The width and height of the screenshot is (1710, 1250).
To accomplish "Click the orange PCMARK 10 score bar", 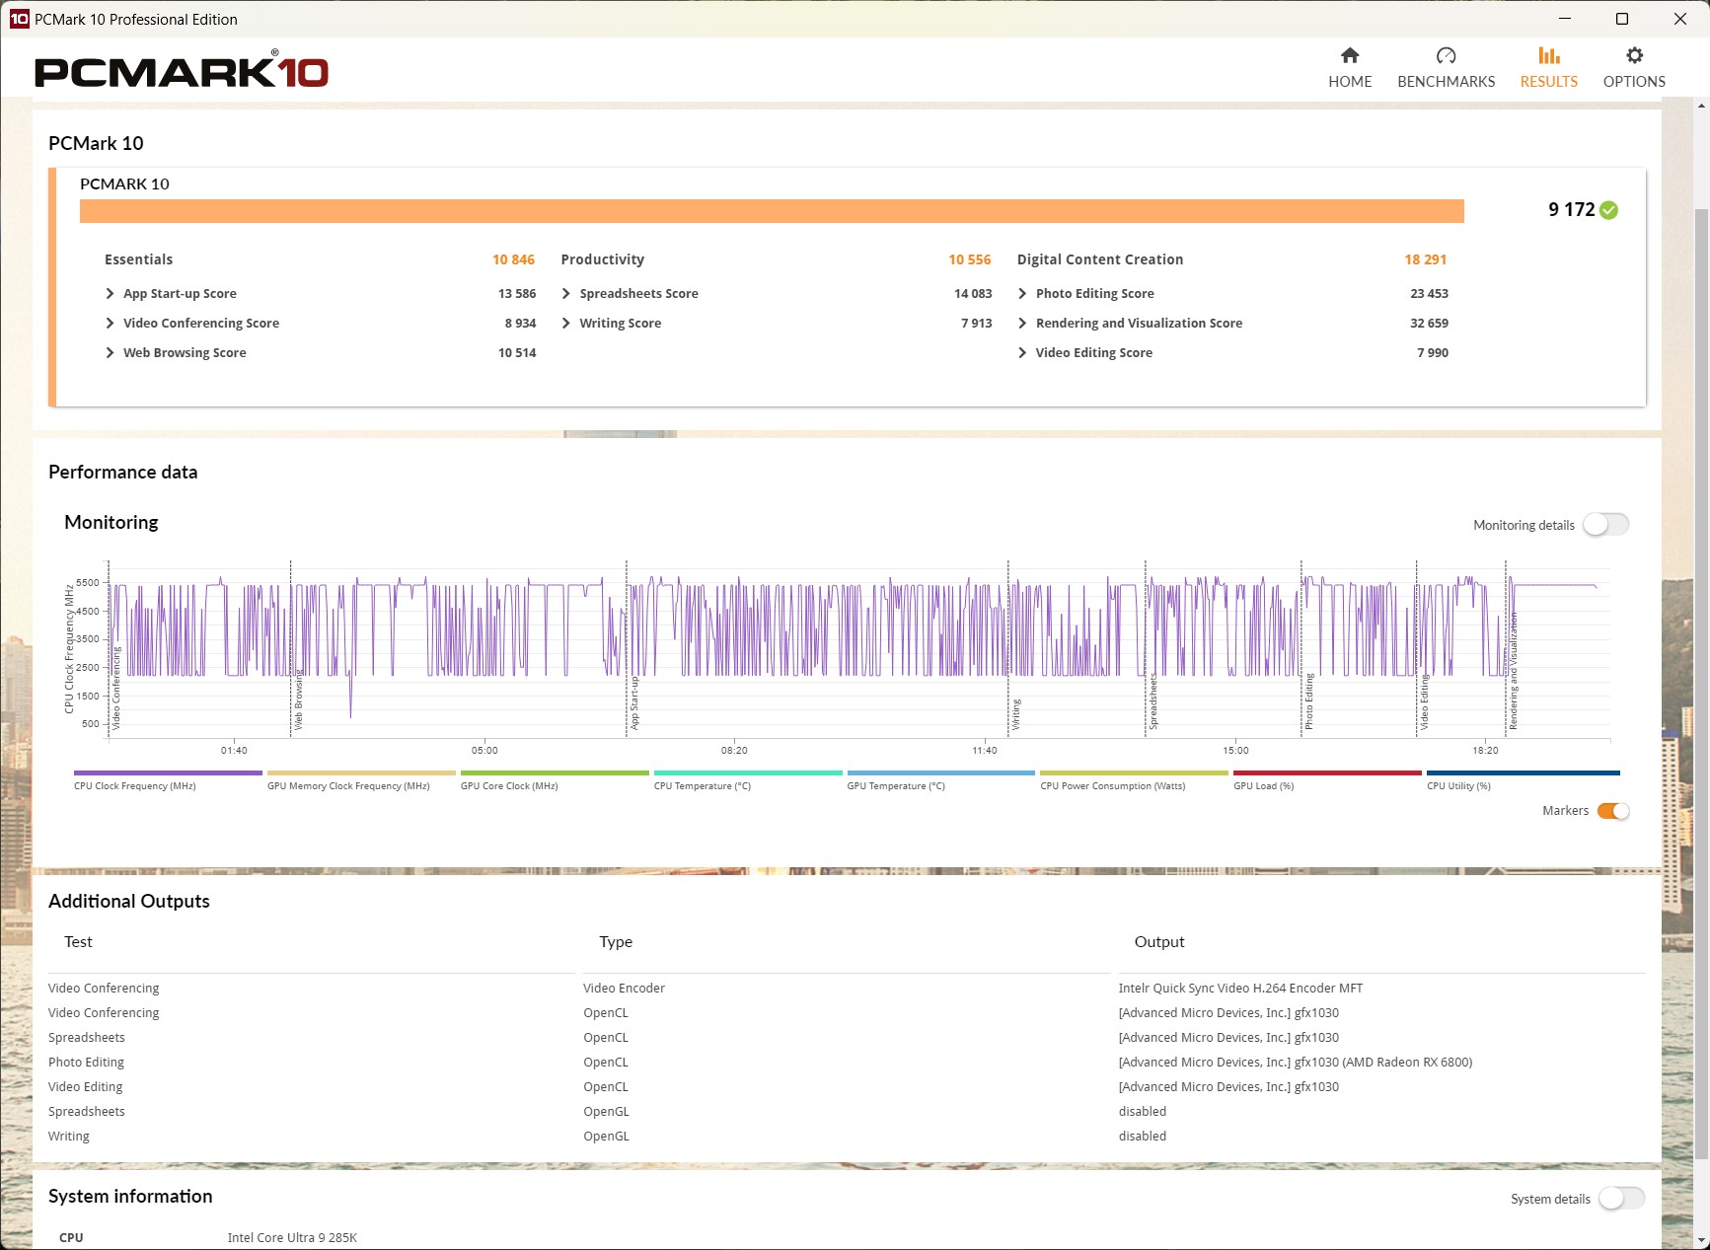I will (x=772, y=211).
